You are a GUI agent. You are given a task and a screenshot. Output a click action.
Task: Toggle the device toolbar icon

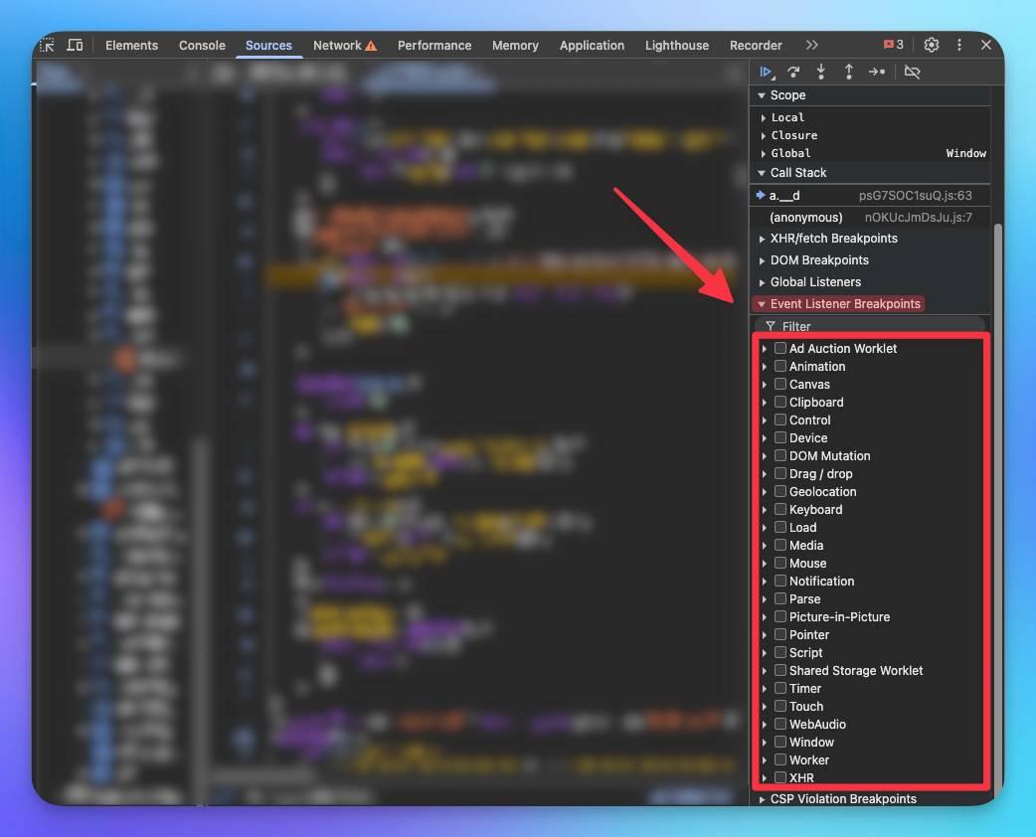(76, 45)
